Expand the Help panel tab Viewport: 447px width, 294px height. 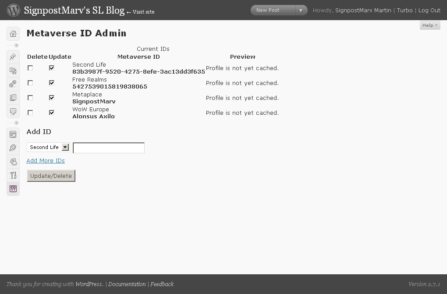click(430, 25)
